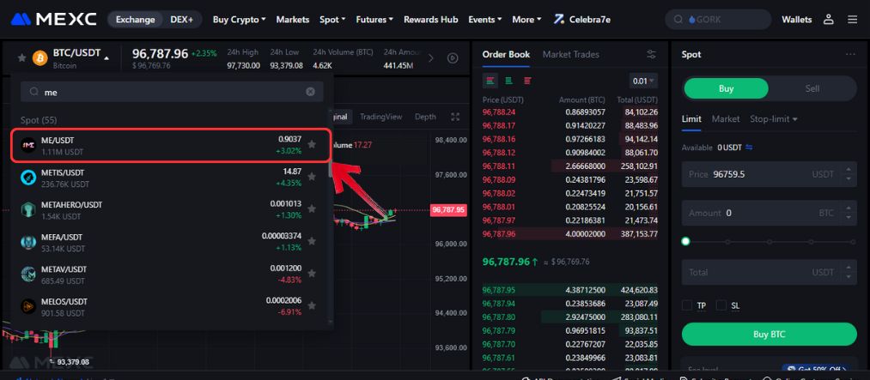This screenshot has height=380, width=870.
Task: Select the Order Book tab
Action: [506, 54]
